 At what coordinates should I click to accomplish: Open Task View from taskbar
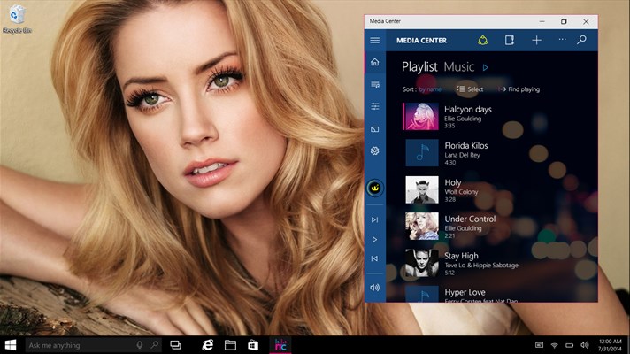[175, 345]
